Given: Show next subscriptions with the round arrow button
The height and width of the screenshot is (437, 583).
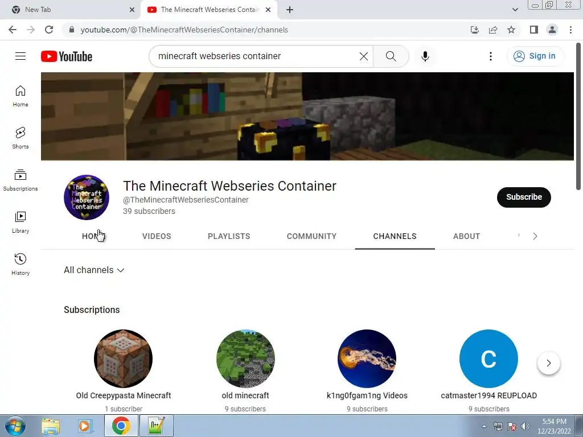Looking at the screenshot, I should tap(548, 363).
